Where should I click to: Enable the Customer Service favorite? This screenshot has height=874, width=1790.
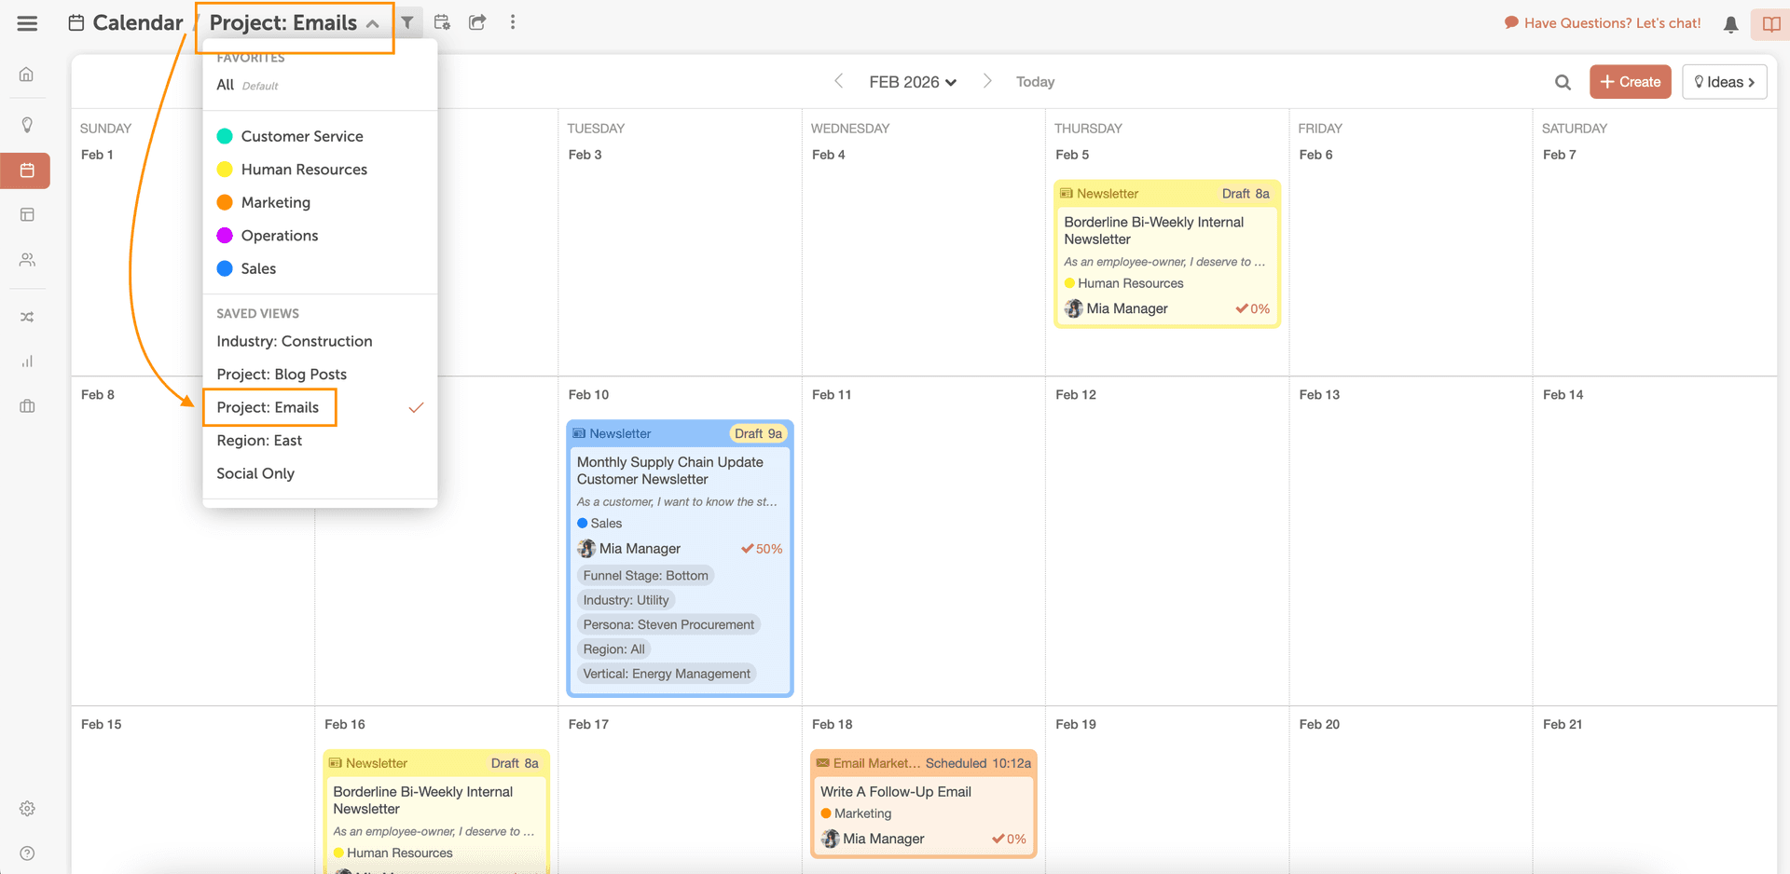coord(302,136)
